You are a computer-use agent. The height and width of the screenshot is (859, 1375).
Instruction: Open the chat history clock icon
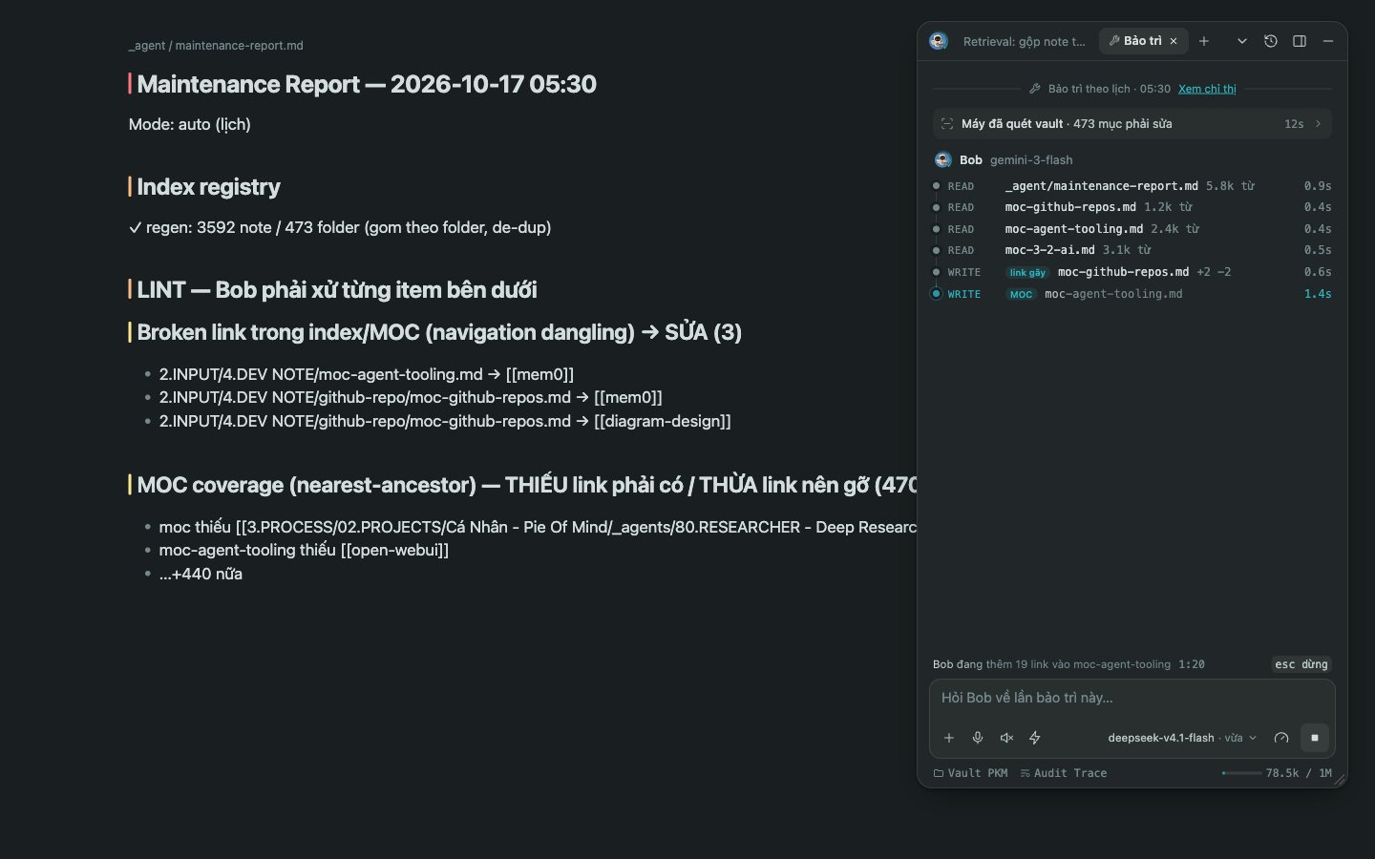[1271, 41]
